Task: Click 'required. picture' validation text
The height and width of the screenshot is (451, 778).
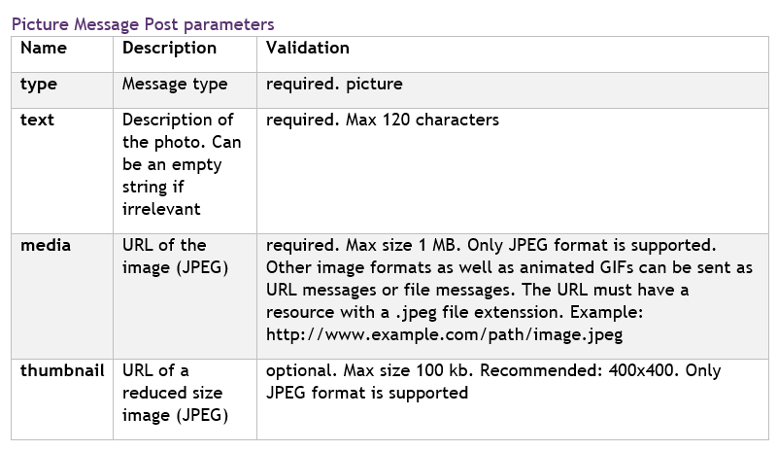Action: click(334, 84)
